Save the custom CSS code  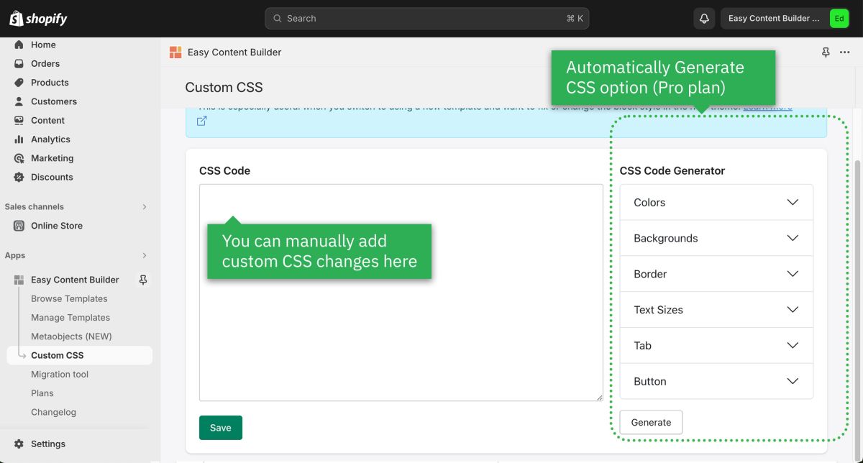(x=220, y=427)
